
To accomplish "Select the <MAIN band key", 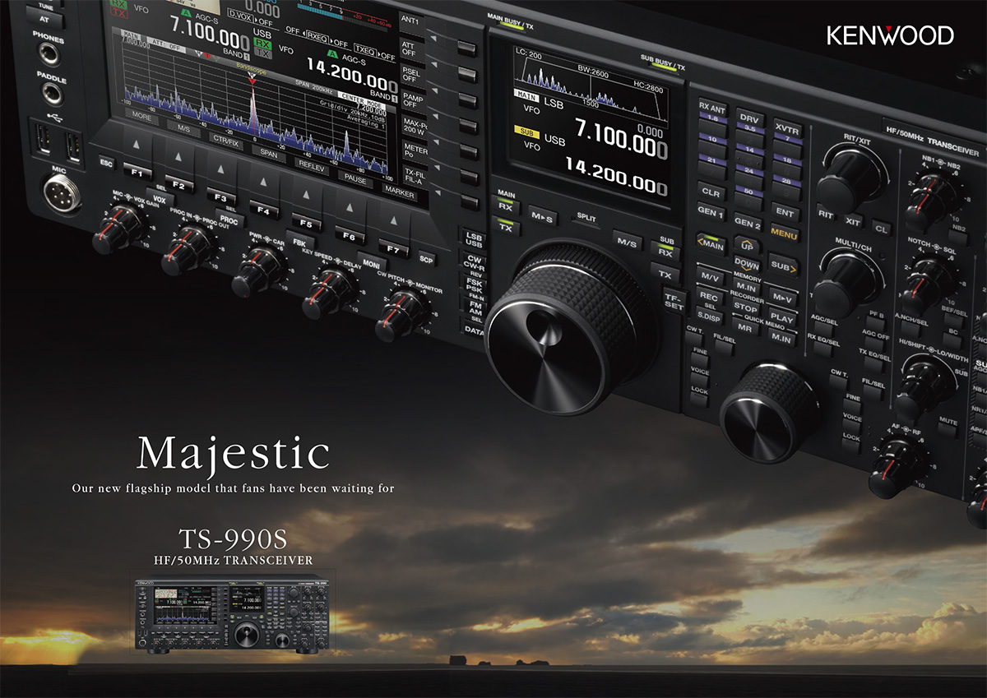I will pyautogui.click(x=710, y=244).
